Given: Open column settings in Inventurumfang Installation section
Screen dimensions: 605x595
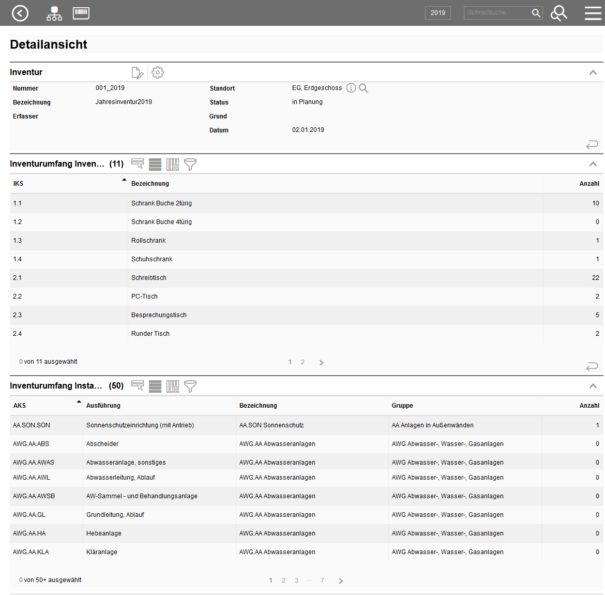Looking at the screenshot, I should [x=173, y=386].
